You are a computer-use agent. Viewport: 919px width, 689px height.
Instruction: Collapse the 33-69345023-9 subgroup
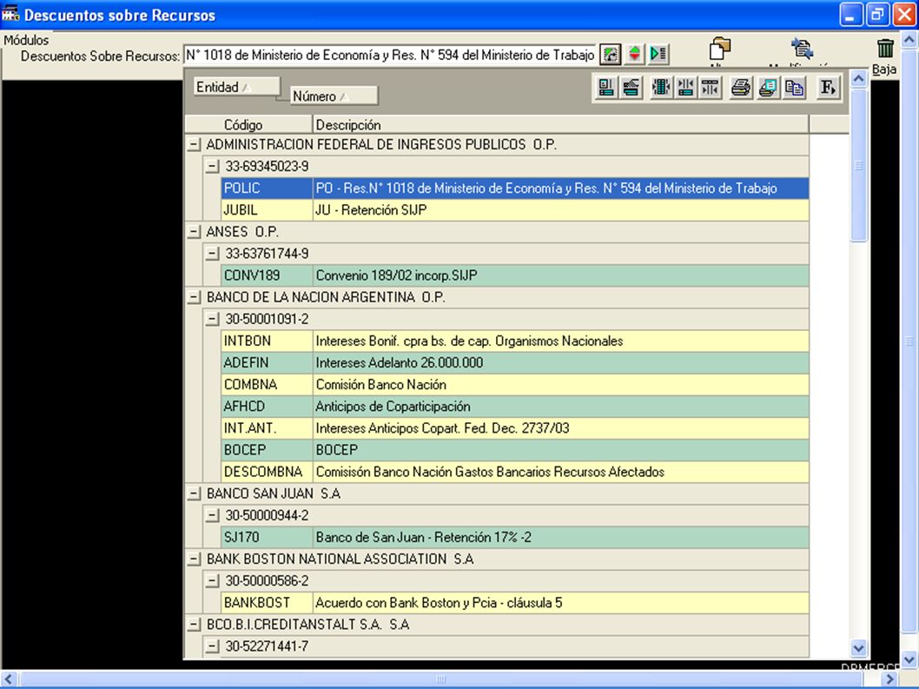click(212, 167)
